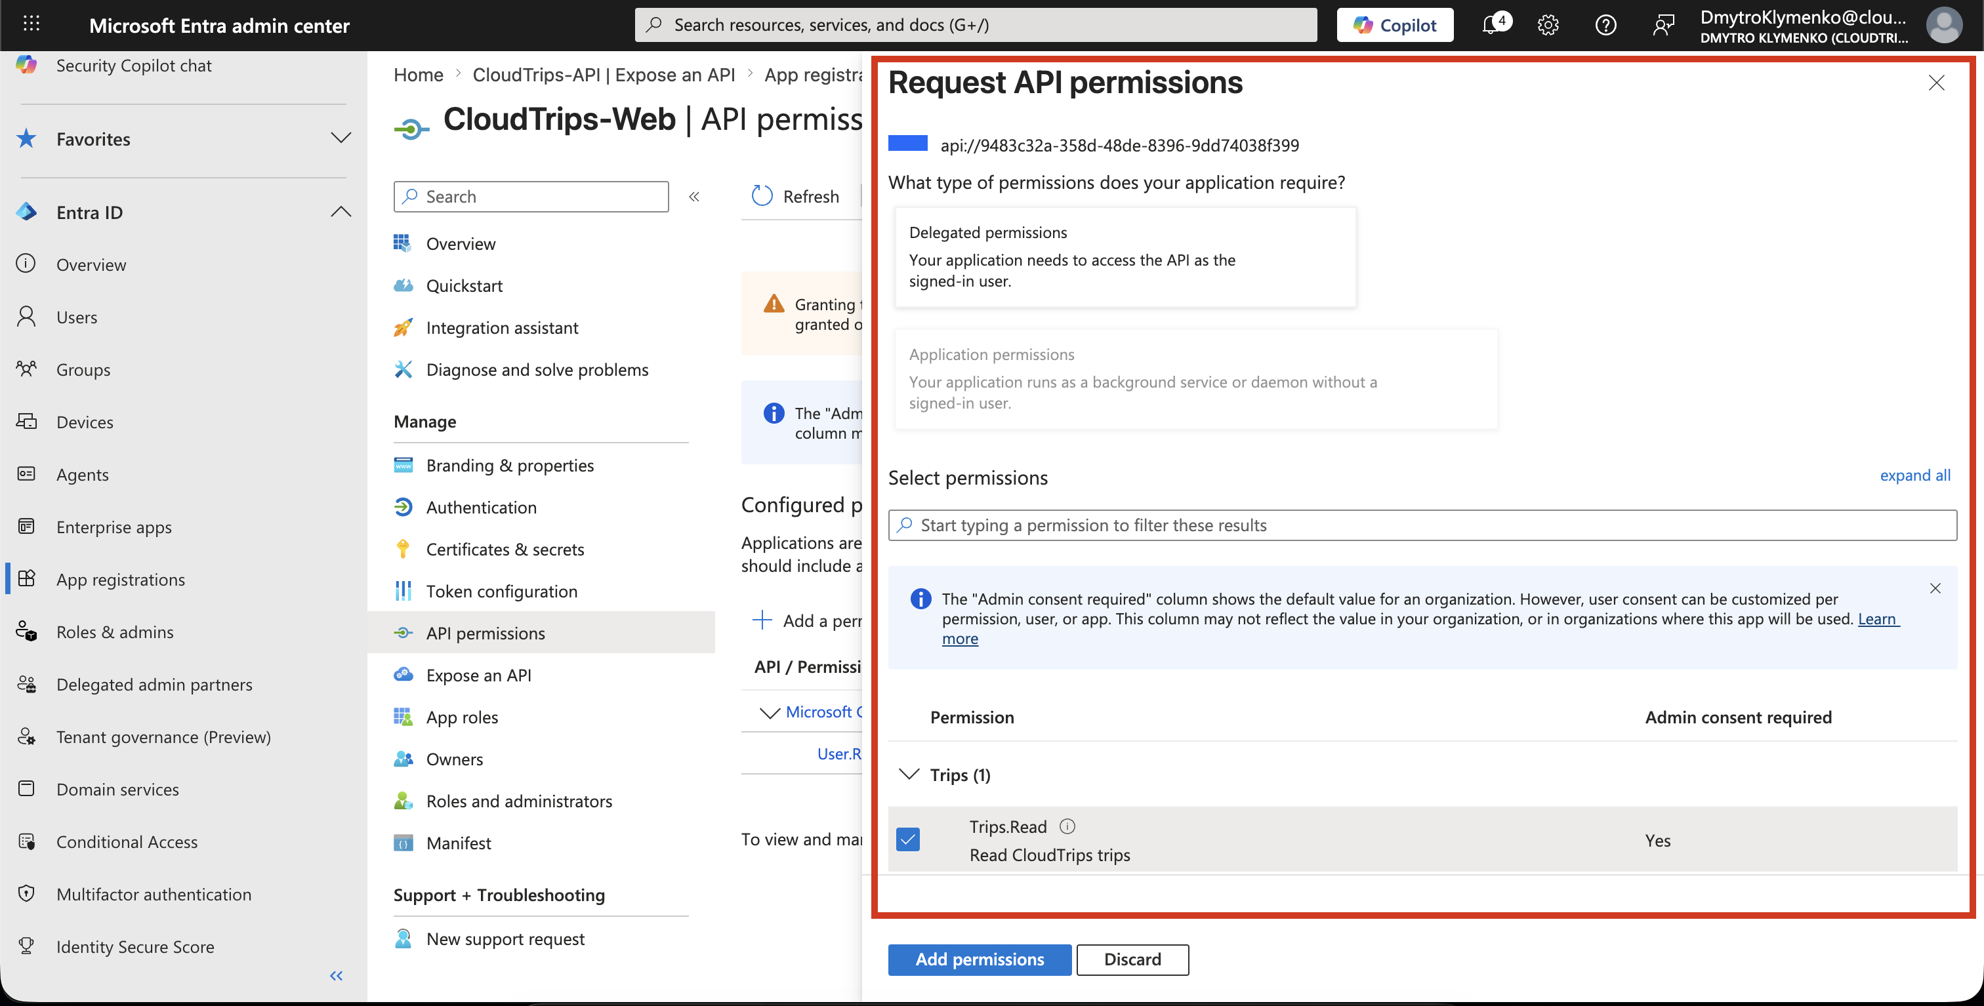Open App registrations in the sidebar
Viewport: 1984px width, 1006px height.
[x=120, y=579]
